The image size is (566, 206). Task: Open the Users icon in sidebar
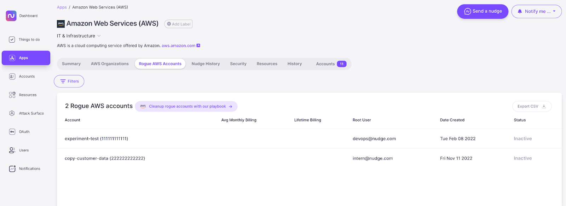[12, 150]
